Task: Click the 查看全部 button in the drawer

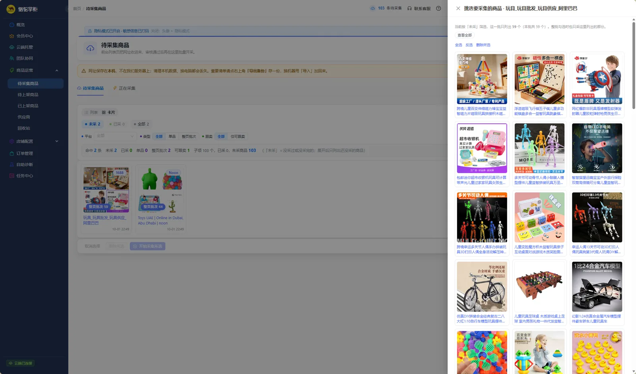Action: [x=465, y=35]
